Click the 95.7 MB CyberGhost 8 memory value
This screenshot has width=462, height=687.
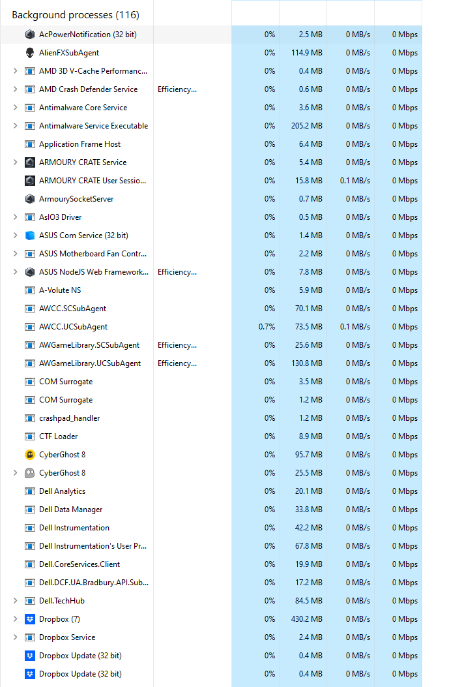[308, 455]
